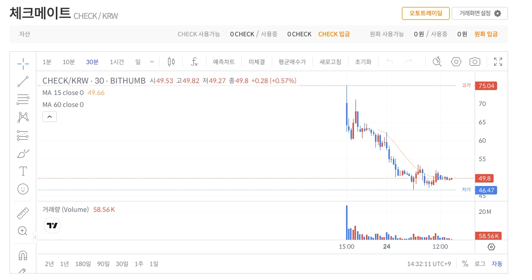Click the TradingView logo
532x280 pixels.
52,225
